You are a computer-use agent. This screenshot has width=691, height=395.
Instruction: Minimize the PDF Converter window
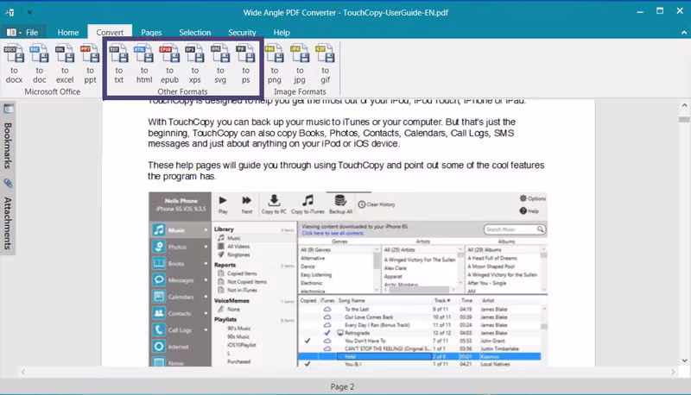tap(640, 11)
